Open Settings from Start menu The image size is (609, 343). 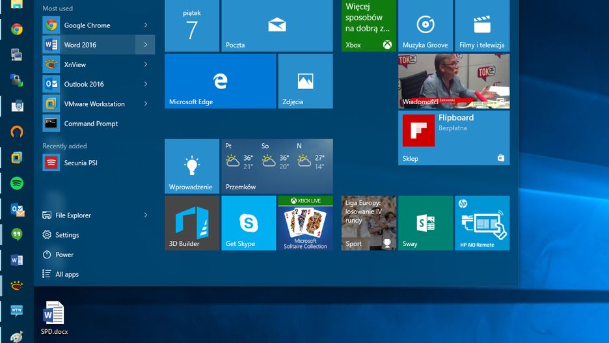pyautogui.click(x=66, y=235)
